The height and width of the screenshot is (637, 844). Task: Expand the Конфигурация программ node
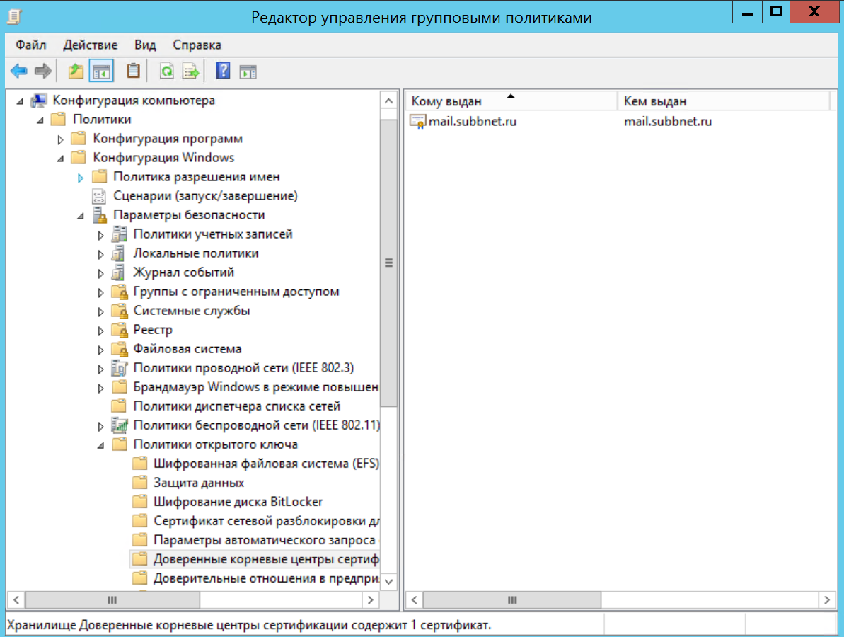click(61, 139)
